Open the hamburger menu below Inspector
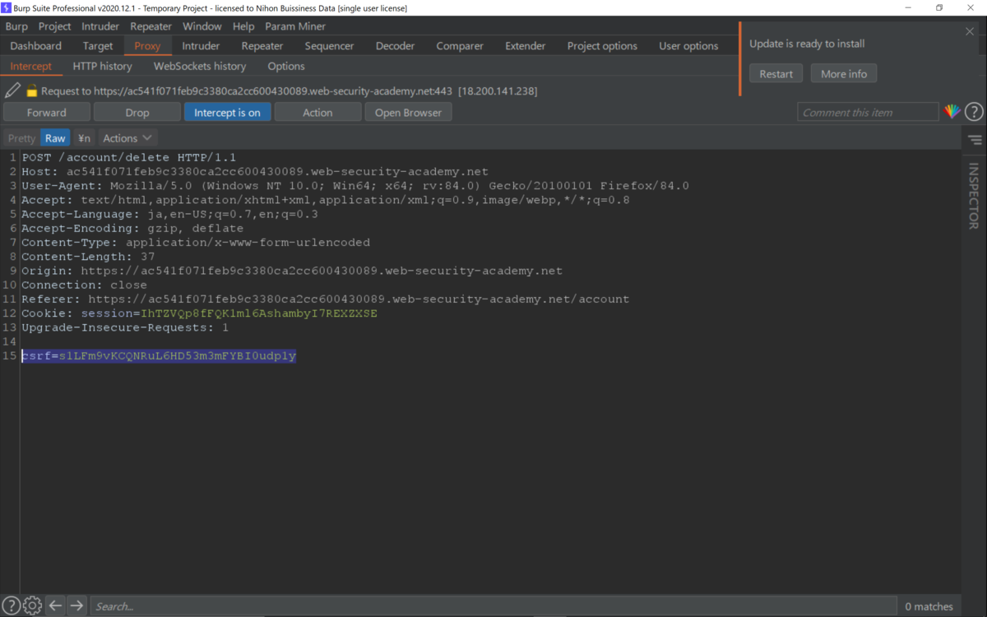The image size is (987, 617). click(975, 140)
